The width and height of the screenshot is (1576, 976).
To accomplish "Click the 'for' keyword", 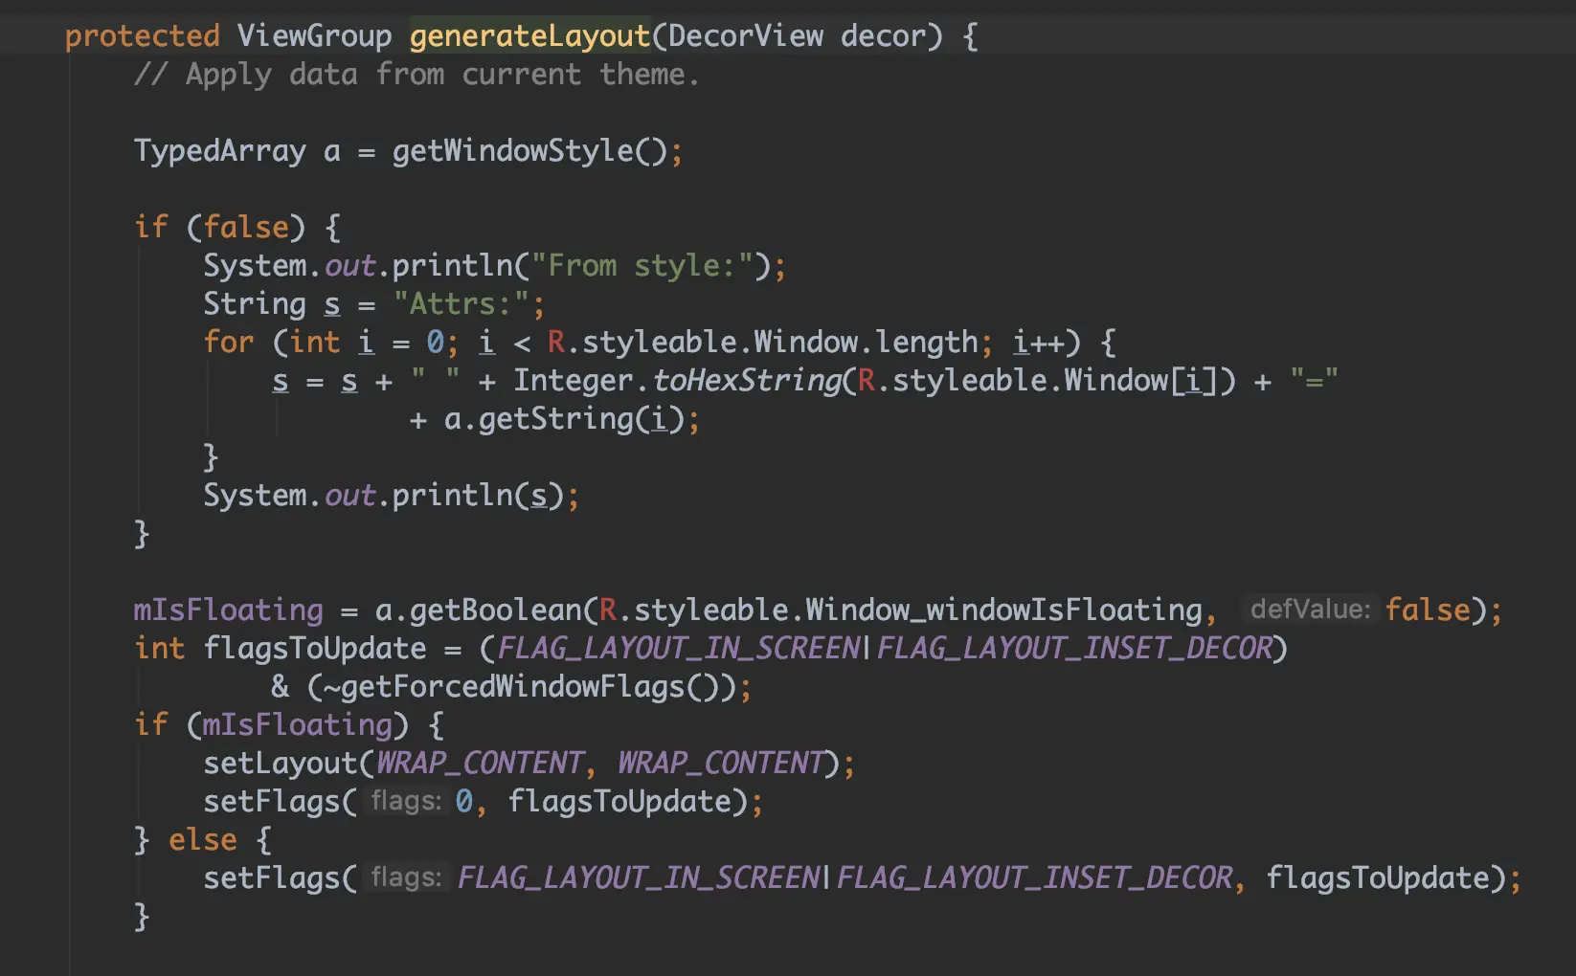I will 229,343.
